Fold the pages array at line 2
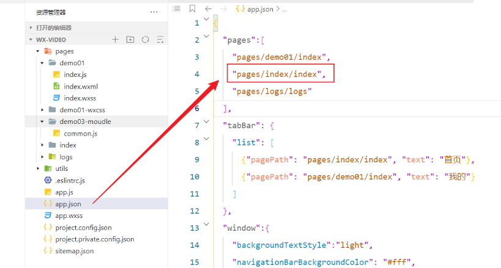The image size is (501, 268). (206, 36)
